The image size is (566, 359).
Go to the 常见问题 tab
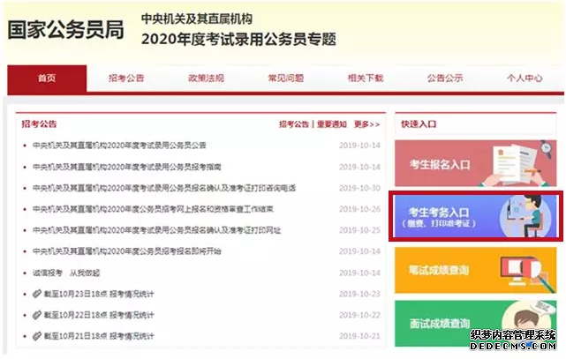coord(285,79)
